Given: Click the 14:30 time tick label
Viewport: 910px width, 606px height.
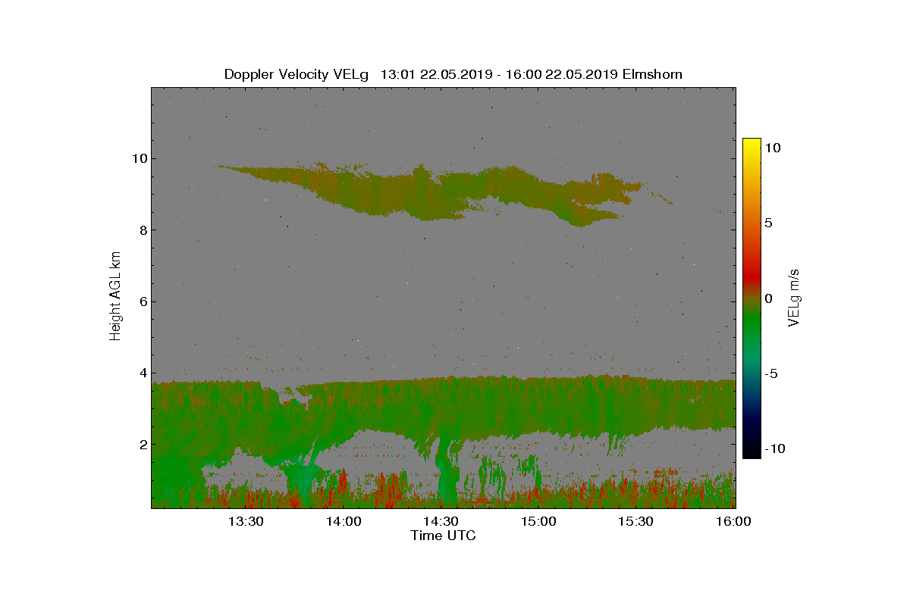Looking at the screenshot, I should [441, 521].
